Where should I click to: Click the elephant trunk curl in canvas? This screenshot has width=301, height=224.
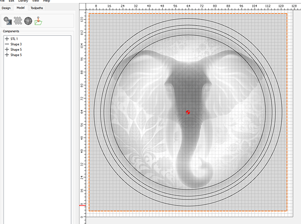[x=202, y=169]
